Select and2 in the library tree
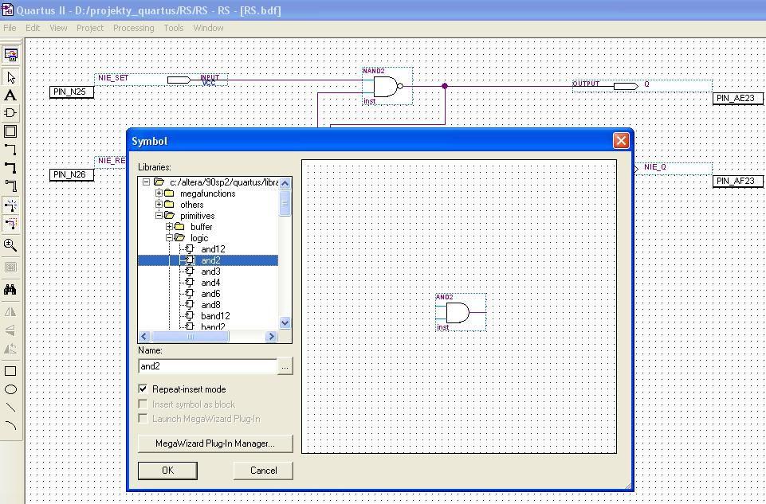The width and height of the screenshot is (766, 504). click(x=210, y=260)
